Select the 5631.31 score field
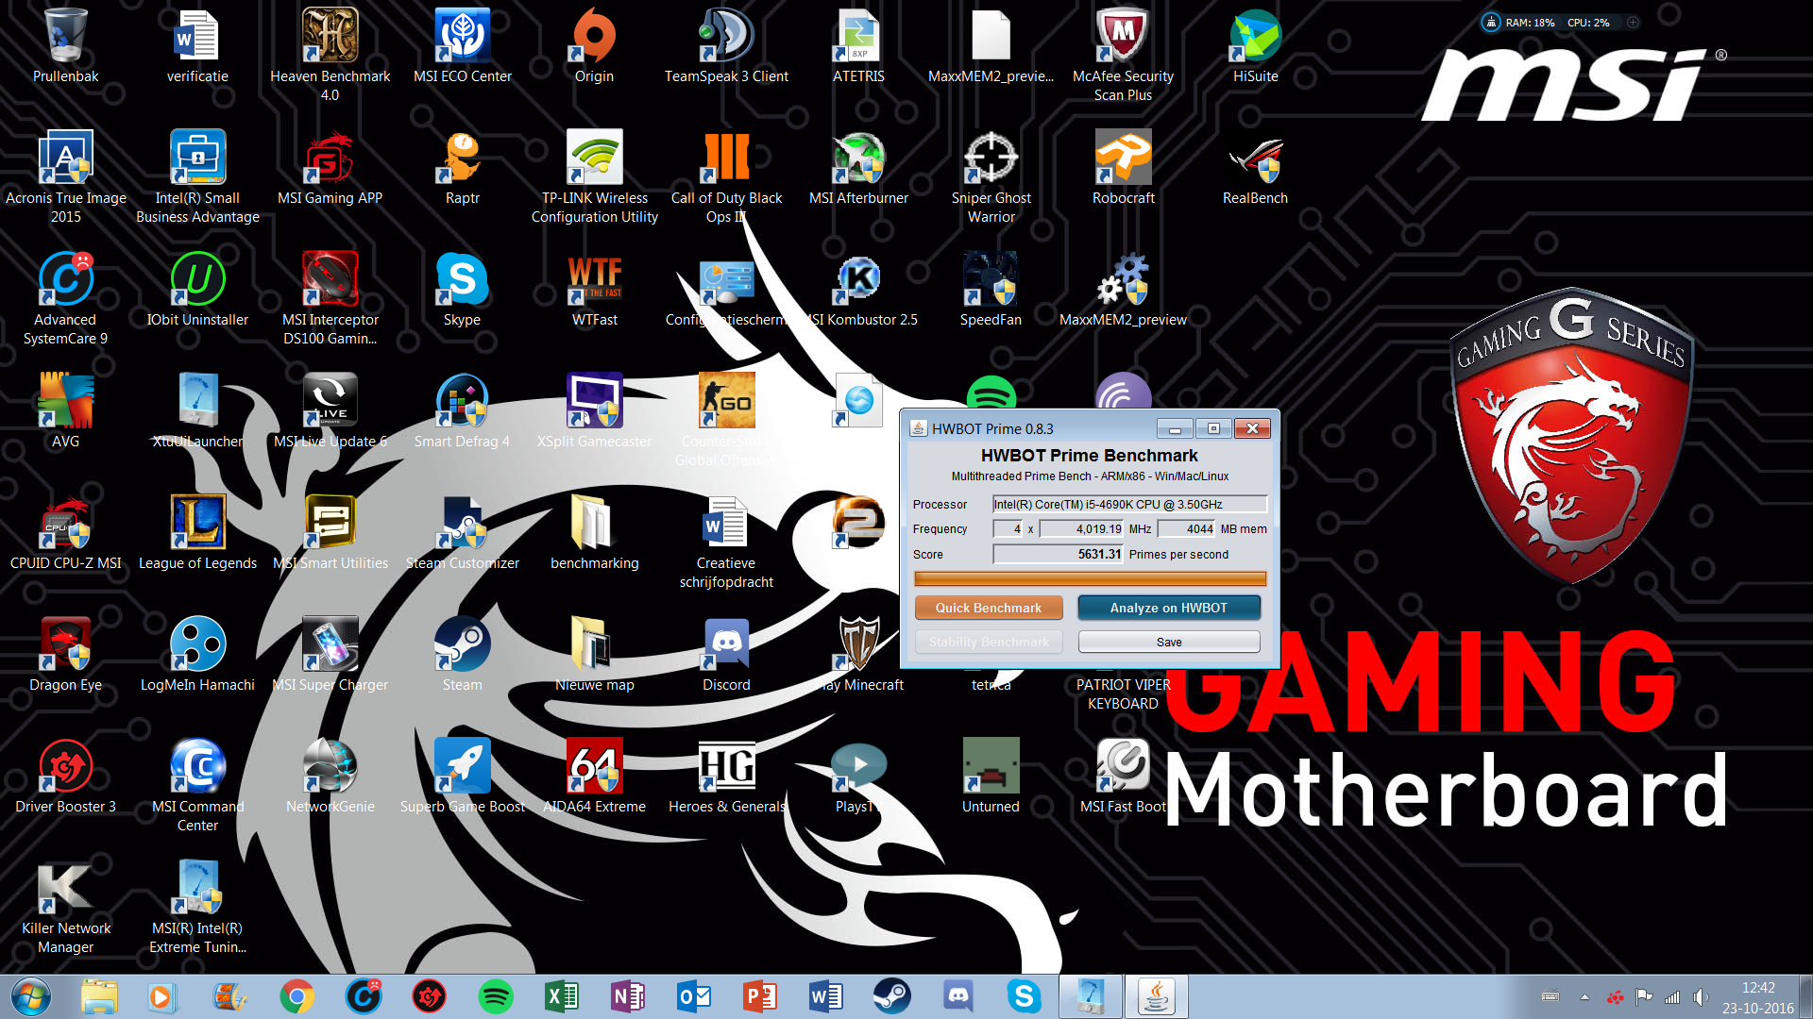This screenshot has width=1813, height=1019. tap(1058, 554)
